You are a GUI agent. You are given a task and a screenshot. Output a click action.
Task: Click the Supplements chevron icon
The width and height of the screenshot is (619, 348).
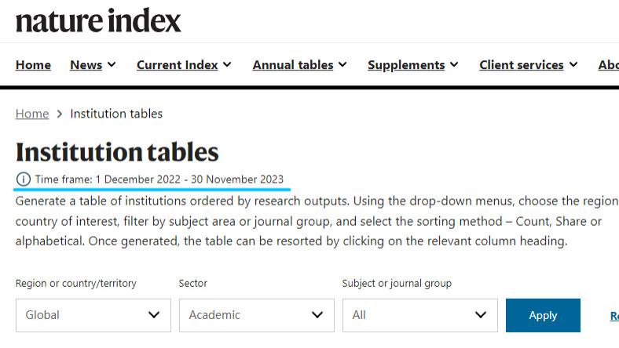(x=454, y=64)
